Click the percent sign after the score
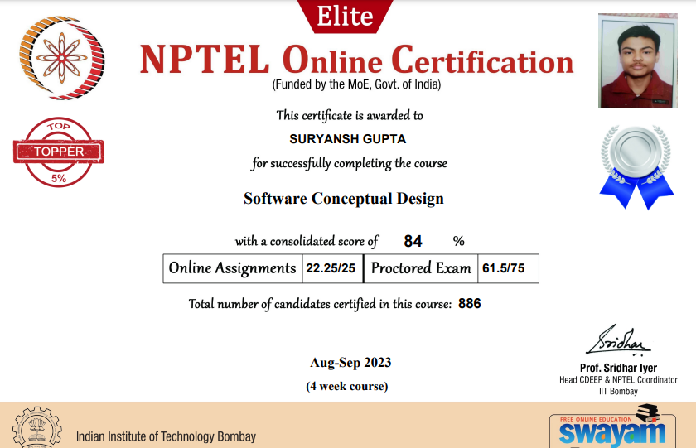The height and width of the screenshot is (448, 696). (458, 241)
